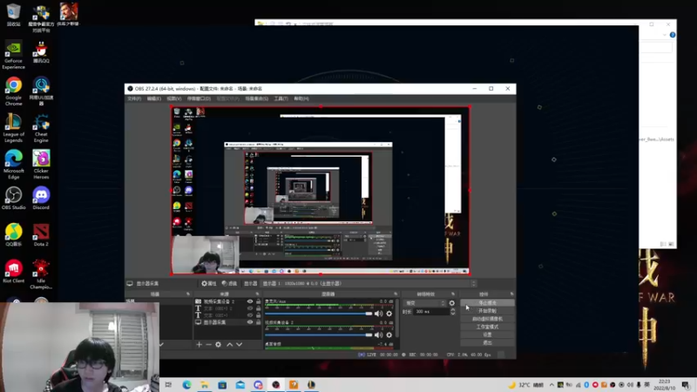The image size is (697, 392).
Task: Toggle visibility of 文本 (GDI+) 2 source
Action: tap(250, 308)
